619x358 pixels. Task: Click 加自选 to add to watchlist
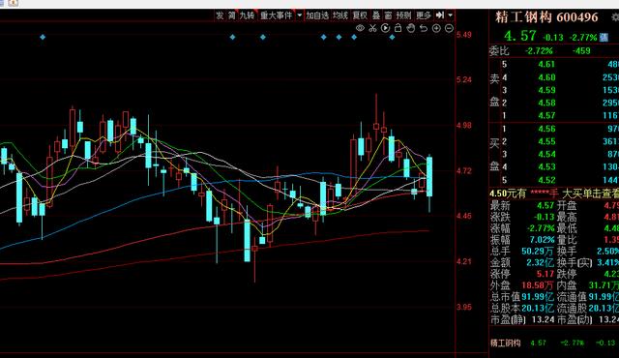[317, 15]
